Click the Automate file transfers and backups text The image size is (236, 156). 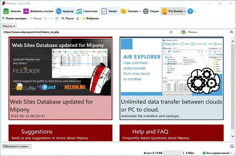click(150, 116)
